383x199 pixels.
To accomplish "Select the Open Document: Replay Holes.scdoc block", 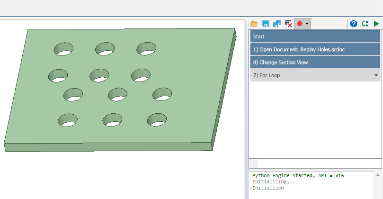I will (x=315, y=49).
